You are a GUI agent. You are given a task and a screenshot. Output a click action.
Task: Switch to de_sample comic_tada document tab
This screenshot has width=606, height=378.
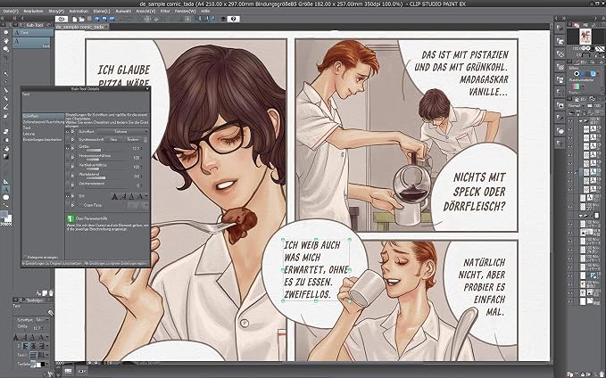[x=80, y=27]
